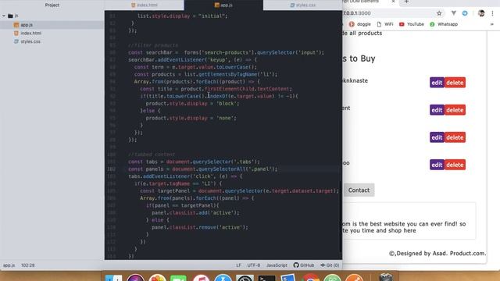500x281 pixels.
Task: Open JavaScript grammar selector in status bar
Action: click(x=277, y=265)
